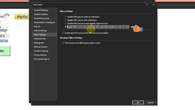Confirm Trust Center with OK button
The height and width of the screenshot is (110, 195).
(x=138, y=103)
